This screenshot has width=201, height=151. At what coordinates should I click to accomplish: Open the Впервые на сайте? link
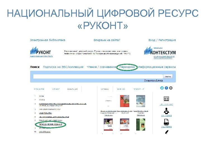[x=107, y=40]
